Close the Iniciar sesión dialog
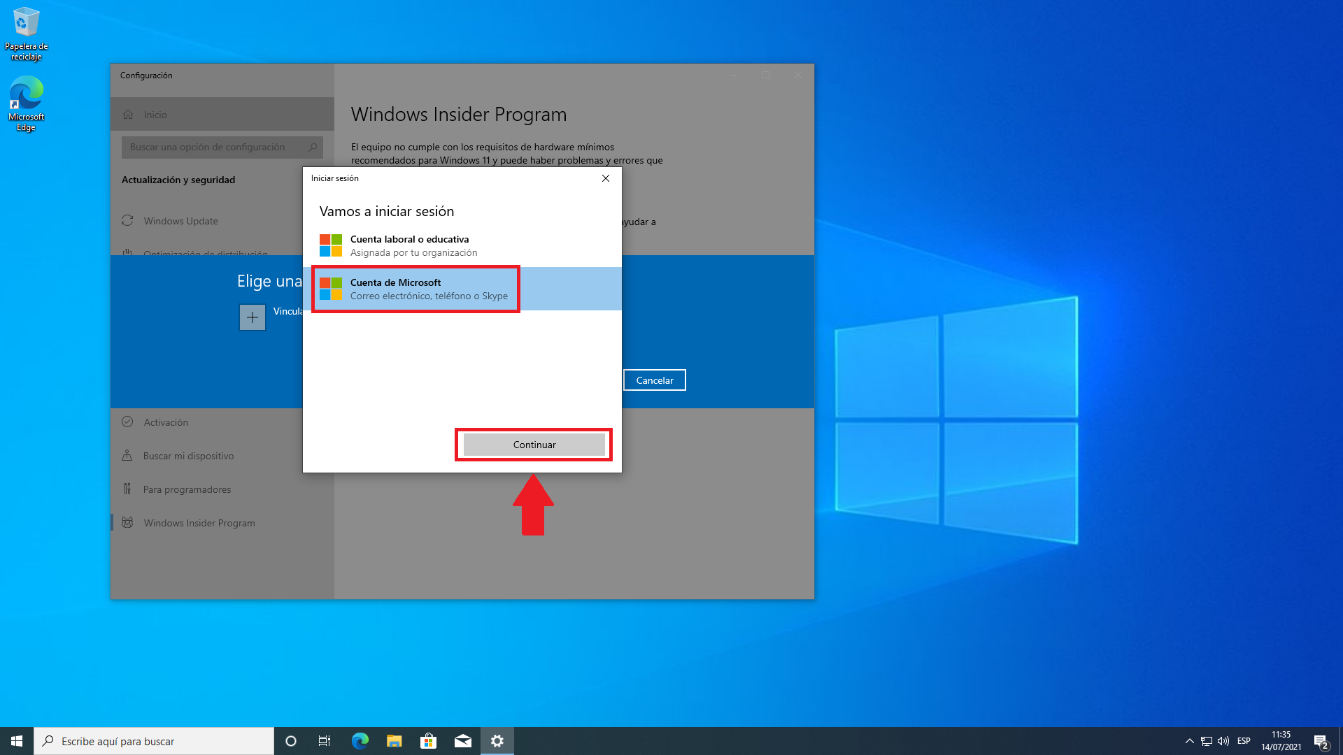This screenshot has width=1343, height=755. pos(606,178)
